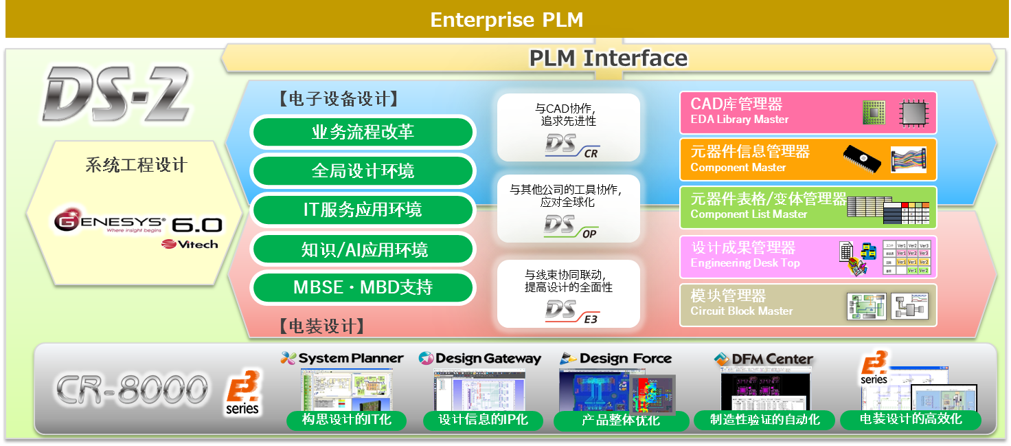Click the Design Gateway round icon
1011x446 pixels.
point(426,358)
